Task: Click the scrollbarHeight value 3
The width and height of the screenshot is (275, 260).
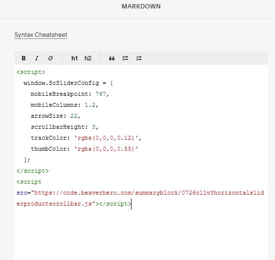Action: click(94, 127)
